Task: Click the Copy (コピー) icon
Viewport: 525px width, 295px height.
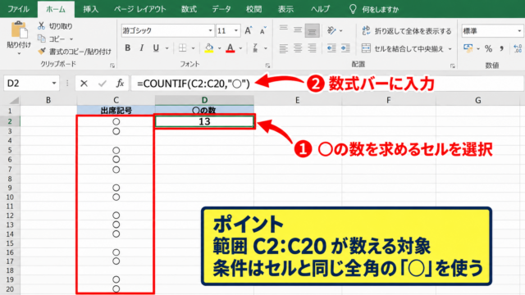Action: click(x=42, y=39)
